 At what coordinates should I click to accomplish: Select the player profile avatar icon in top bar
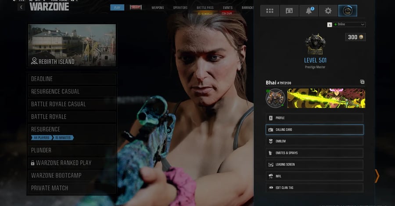(348, 11)
